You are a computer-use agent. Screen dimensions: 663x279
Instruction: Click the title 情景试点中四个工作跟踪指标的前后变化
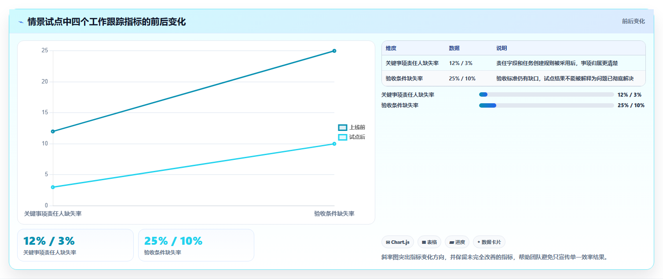(x=106, y=22)
